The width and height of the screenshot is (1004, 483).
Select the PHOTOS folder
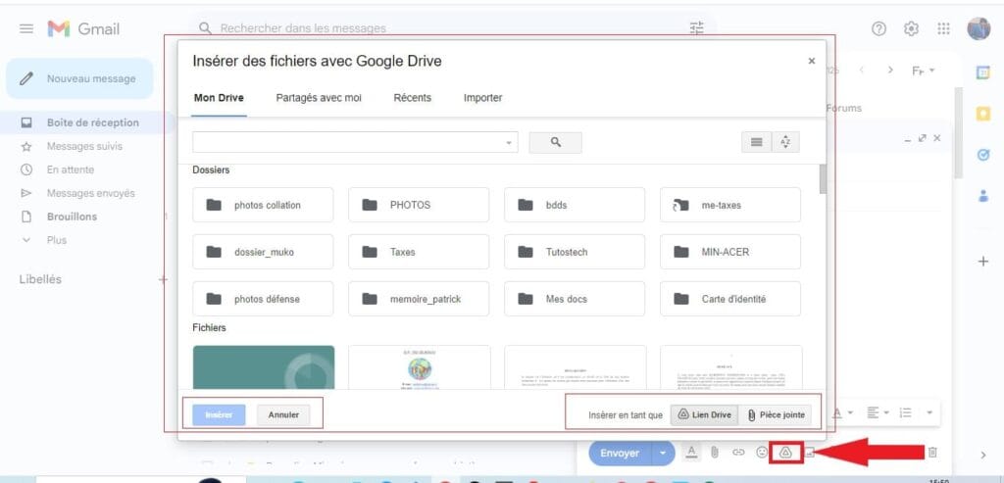[419, 205]
